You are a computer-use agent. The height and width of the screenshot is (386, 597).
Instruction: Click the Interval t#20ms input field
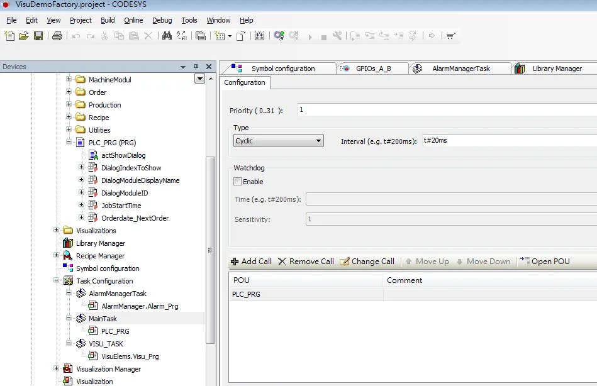(x=510, y=140)
